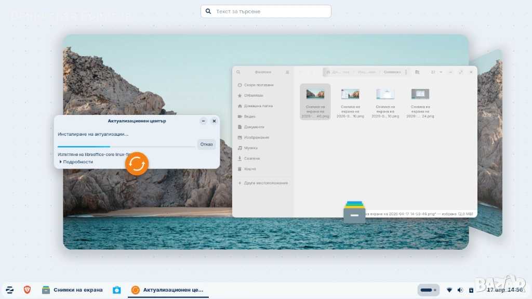Open the Zorin start menu
The height and width of the screenshot is (299, 532).
click(x=9, y=290)
